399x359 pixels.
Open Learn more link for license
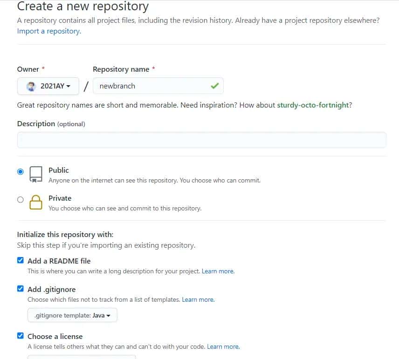[223, 347]
